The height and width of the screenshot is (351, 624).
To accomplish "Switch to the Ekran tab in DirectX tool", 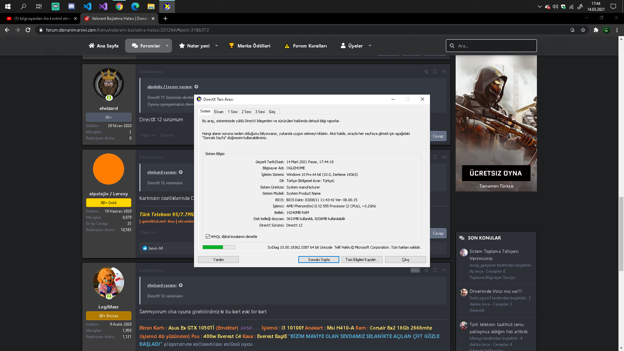I will pos(219,112).
